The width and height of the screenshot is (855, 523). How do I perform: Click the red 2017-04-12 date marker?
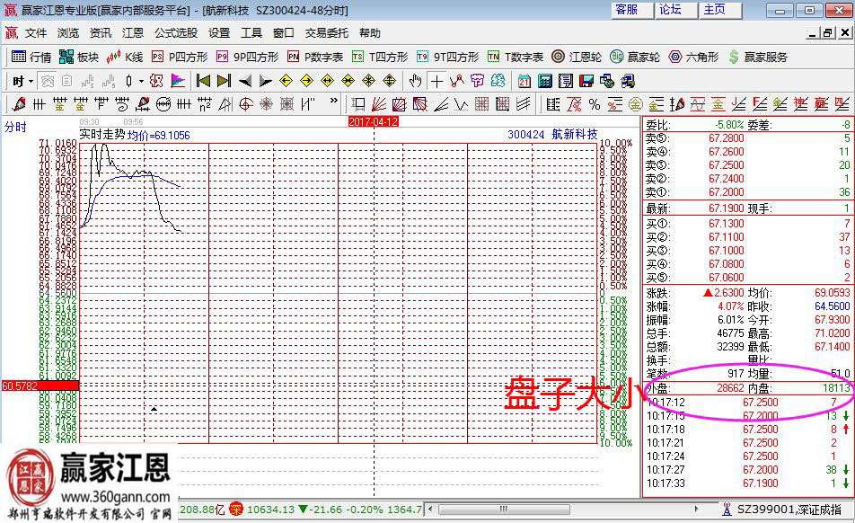(x=373, y=120)
